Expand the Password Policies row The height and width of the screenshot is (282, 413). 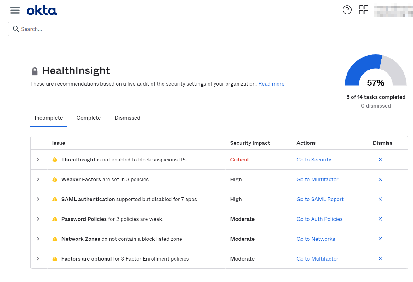pos(38,219)
